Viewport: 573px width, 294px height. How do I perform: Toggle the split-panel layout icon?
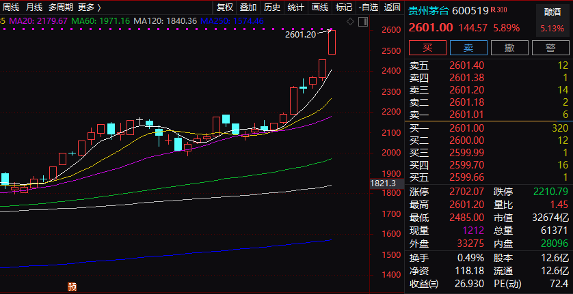pyautogui.click(x=362, y=22)
